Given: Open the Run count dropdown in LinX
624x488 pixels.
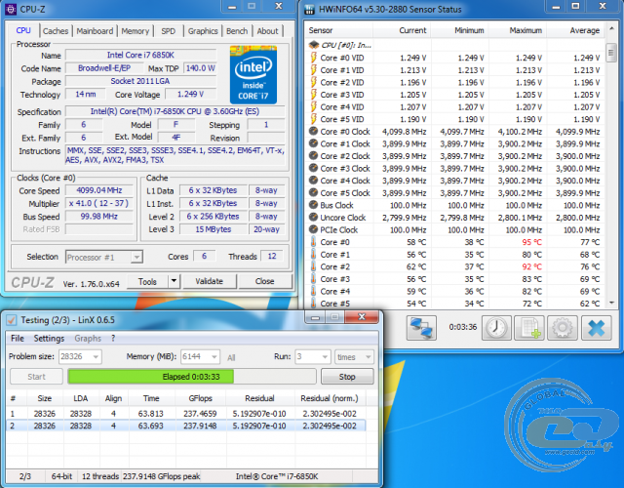Looking at the screenshot, I should pos(325,357).
